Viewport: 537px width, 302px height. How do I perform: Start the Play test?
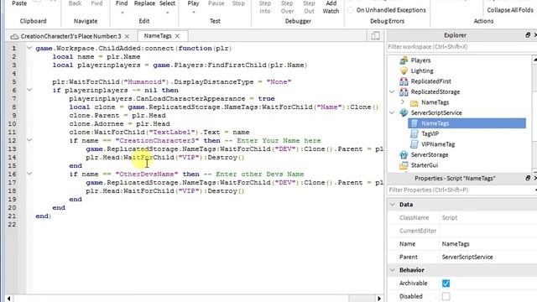pyautogui.click(x=193, y=3)
